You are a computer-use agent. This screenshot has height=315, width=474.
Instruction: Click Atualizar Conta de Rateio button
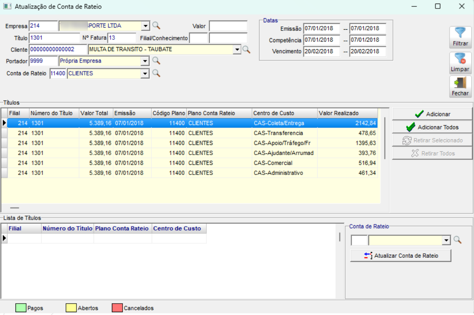[x=400, y=256]
